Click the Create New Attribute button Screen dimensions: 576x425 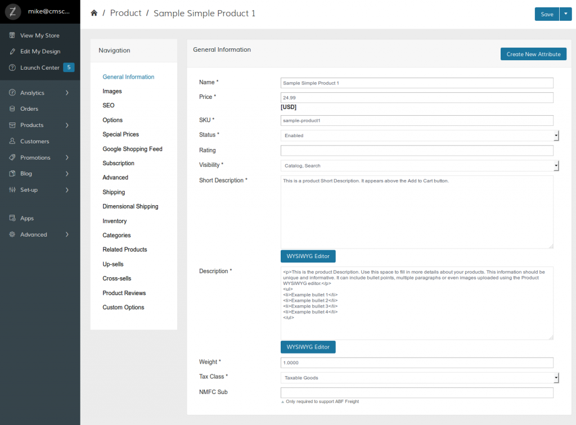point(533,54)
